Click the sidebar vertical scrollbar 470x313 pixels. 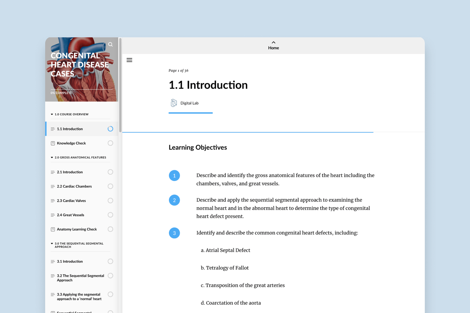(x=120, y=85)
